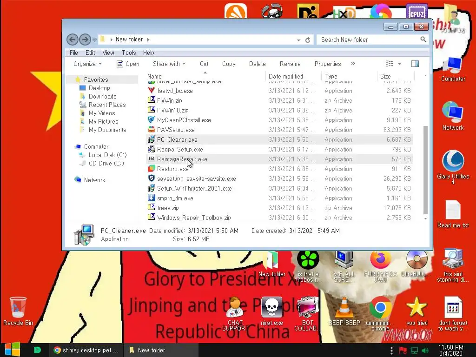Switch to the shimeji desktop pet taskbar window

tap(86, 350)
